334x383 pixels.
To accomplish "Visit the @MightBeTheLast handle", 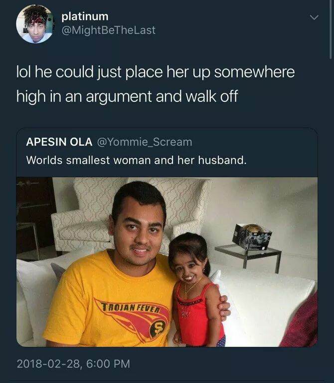I will [108, 30].
